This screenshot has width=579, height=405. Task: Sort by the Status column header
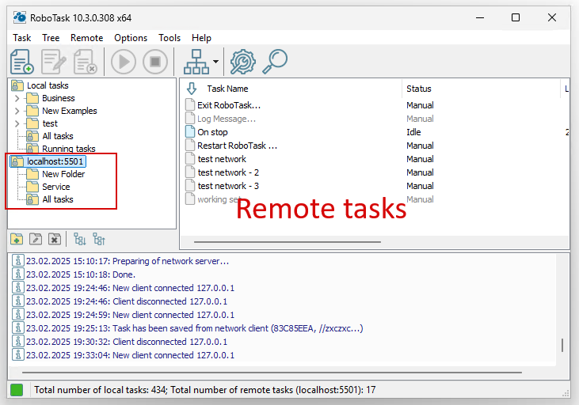(419, 89)
